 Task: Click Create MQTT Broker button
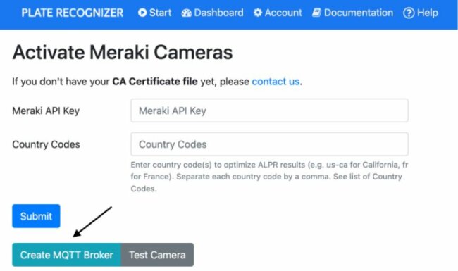(67, 255)
